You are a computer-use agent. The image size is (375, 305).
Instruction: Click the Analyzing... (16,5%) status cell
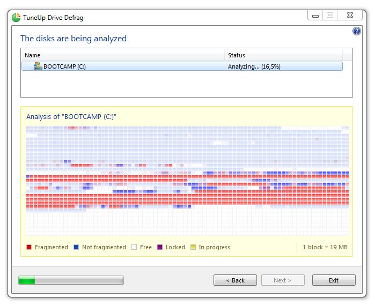tap(254, 66)
